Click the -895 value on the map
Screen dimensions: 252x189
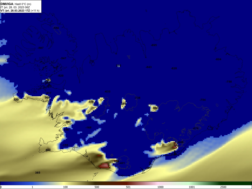point(154,45)
